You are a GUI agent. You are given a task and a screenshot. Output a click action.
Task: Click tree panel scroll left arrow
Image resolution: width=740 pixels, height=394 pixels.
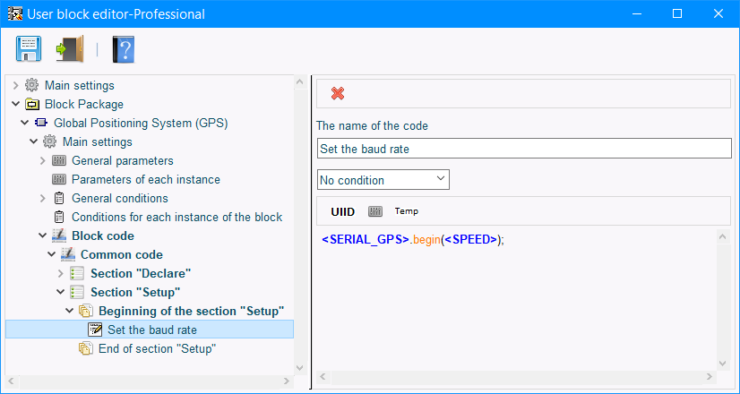click(x=12, y=381)
